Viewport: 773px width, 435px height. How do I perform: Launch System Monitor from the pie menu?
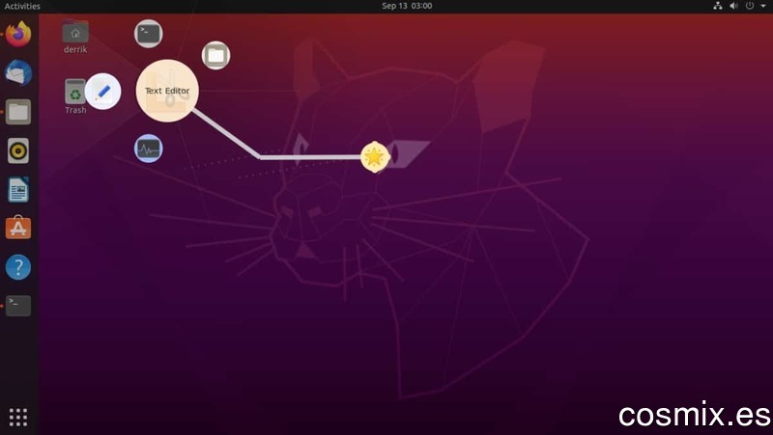(x=149, y=149)
